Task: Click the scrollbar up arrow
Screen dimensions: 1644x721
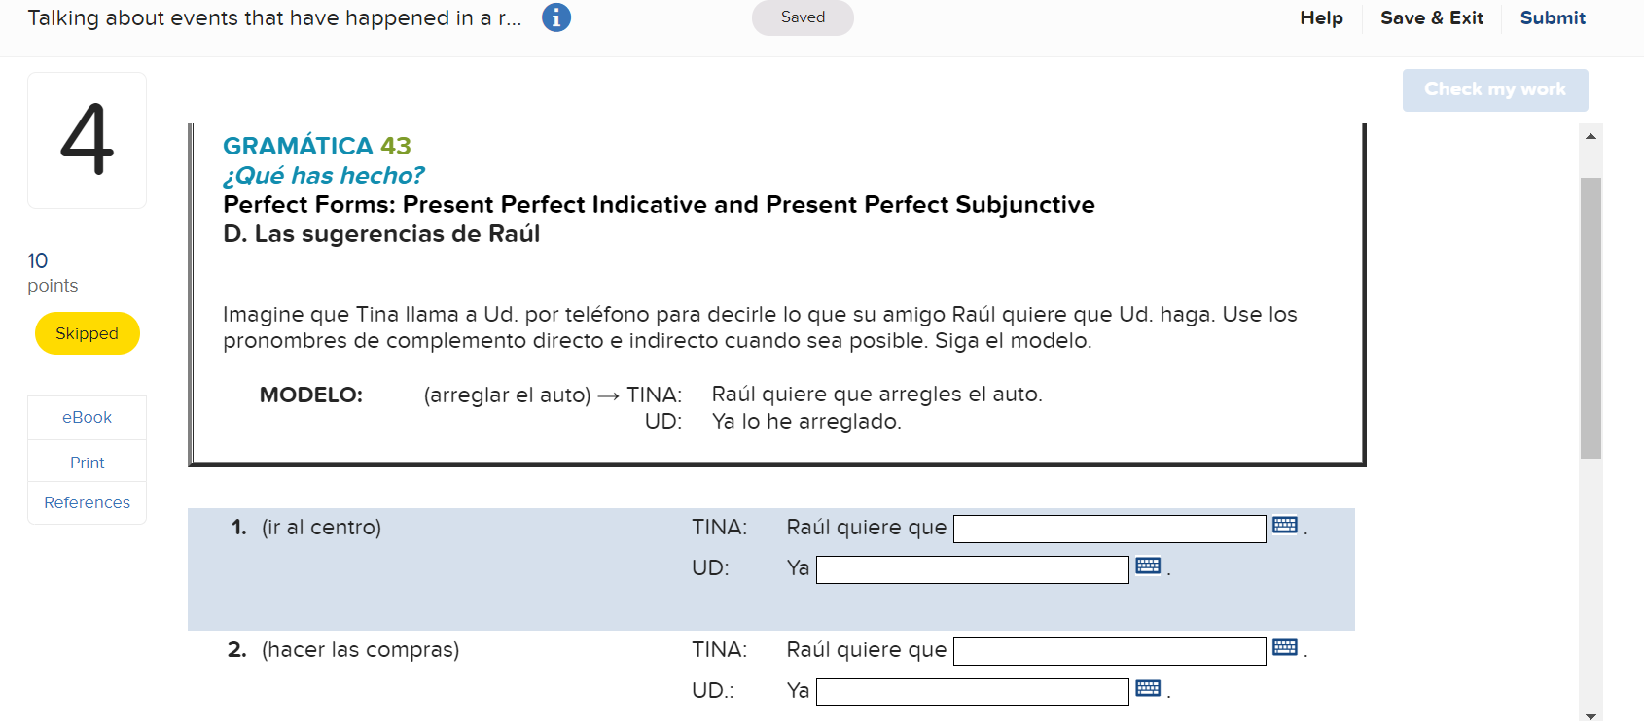Action: click(x=1590, y=136)
